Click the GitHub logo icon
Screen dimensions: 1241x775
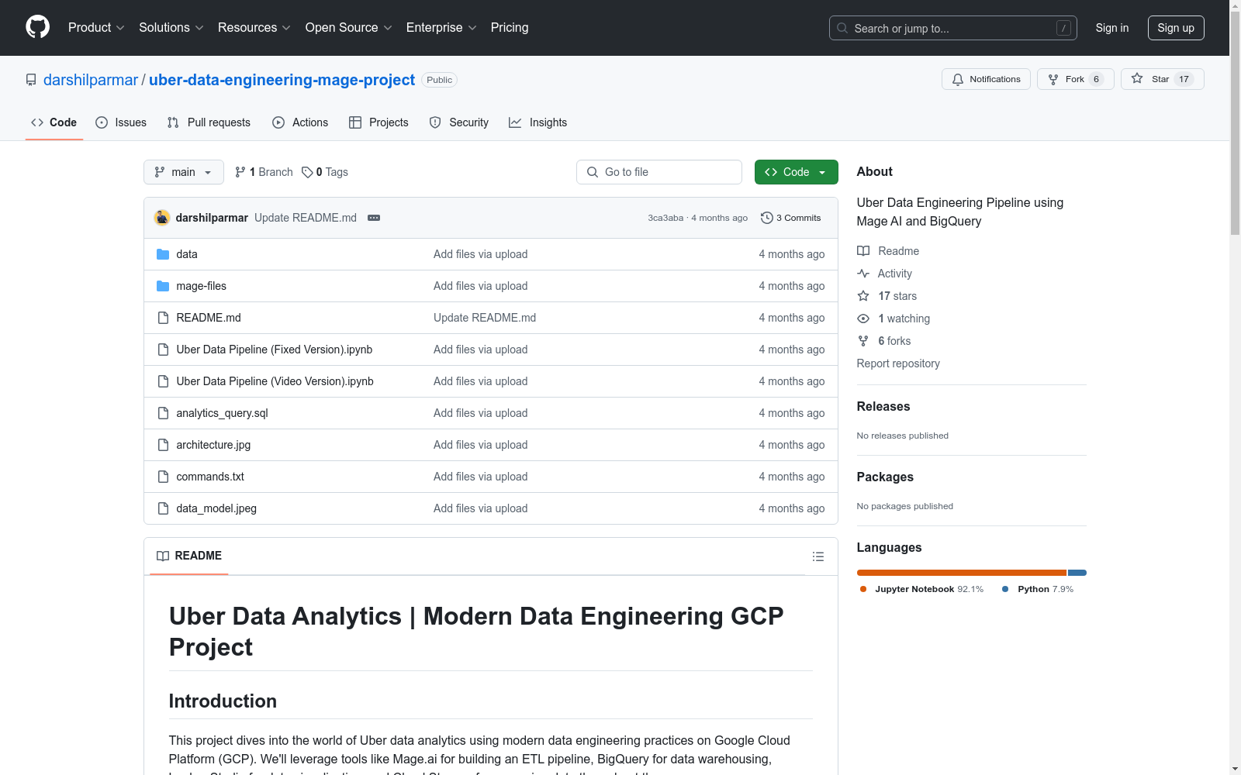37,27
